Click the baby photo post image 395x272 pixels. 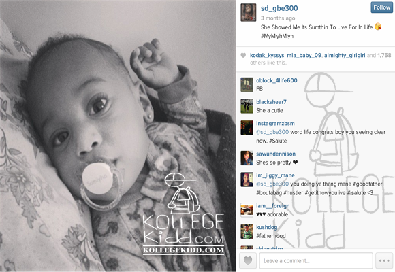(x=118, y=136)
